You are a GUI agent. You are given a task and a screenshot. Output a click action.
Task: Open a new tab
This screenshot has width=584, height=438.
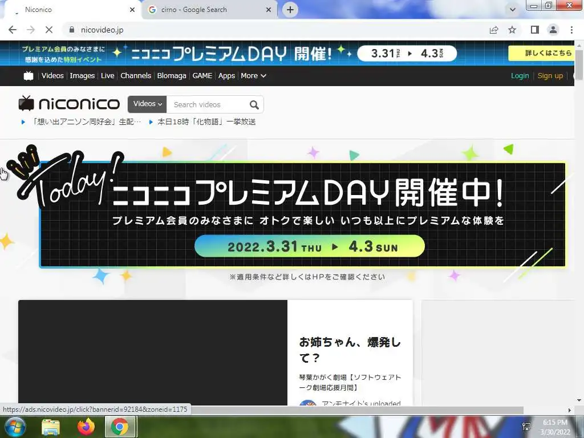point(290,10)
